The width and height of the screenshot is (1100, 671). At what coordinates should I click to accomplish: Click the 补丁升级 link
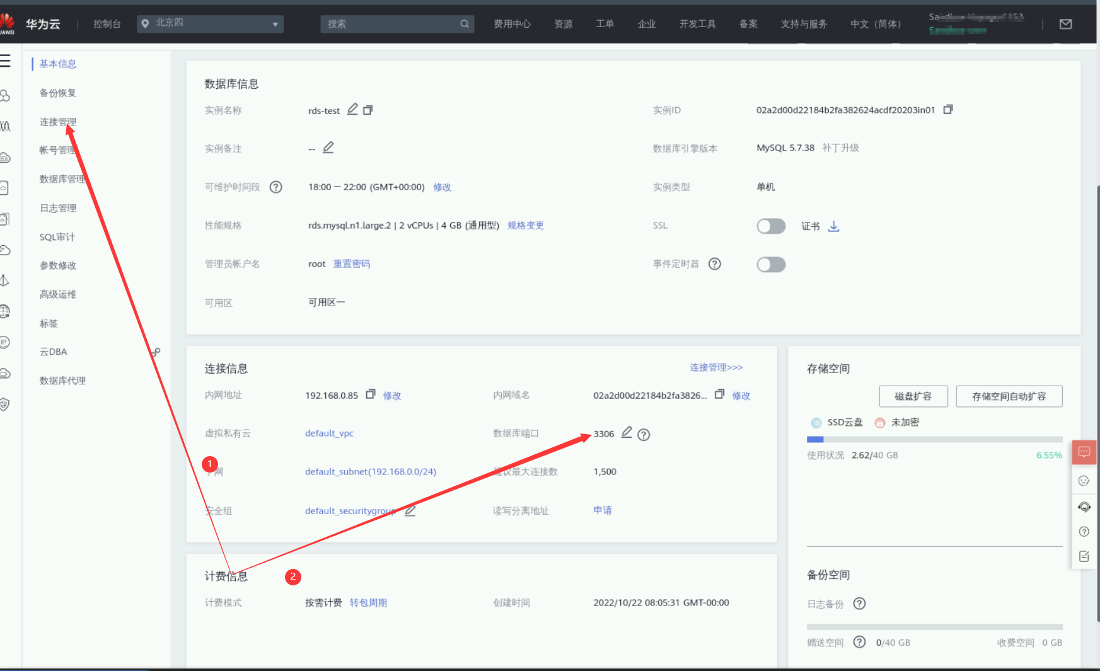click(x=840, y=148)
